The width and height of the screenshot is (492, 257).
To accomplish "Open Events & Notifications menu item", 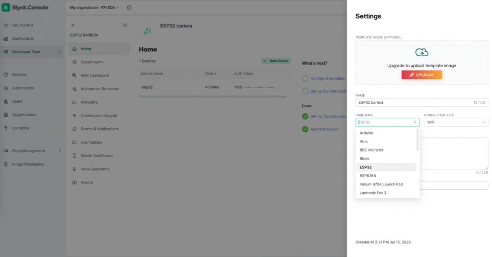I will pos(99,129).
